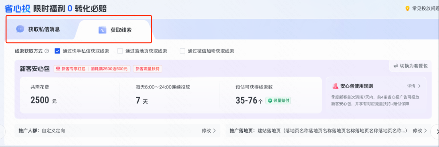Click 消耗满2500返500元 promo text
The height and width of the screenshot is (147, 439).
[x=109, y=68]
